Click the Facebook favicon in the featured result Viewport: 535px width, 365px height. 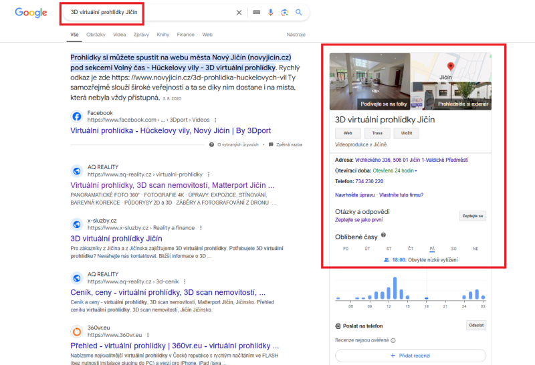(77, 116)
